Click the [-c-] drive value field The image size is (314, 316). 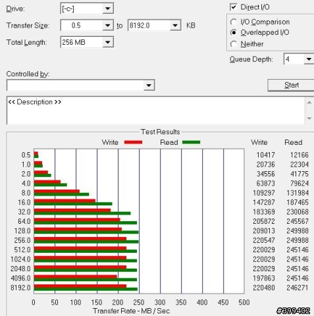(x=82, y=9)
